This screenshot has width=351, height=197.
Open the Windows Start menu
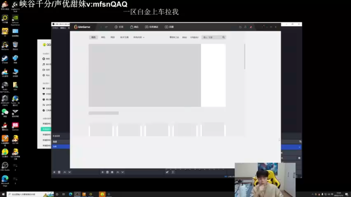point(3,194)
